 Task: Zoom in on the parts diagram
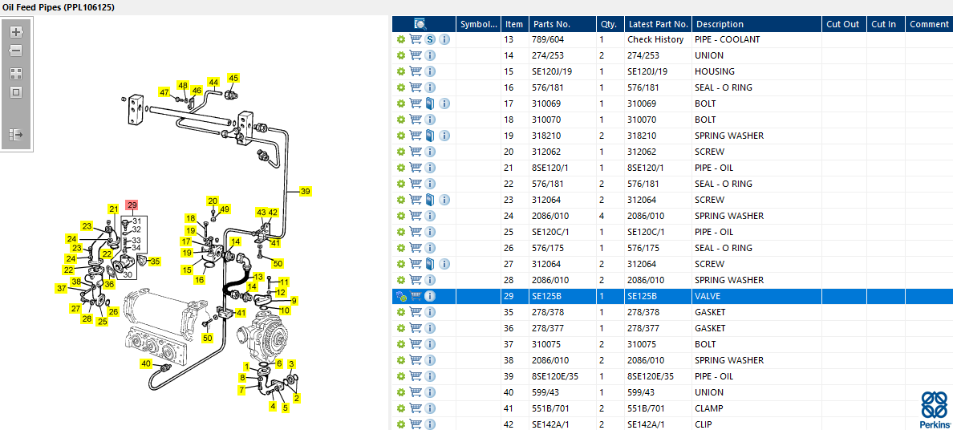point(16,32)
